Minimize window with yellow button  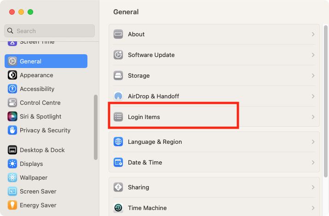21,12
